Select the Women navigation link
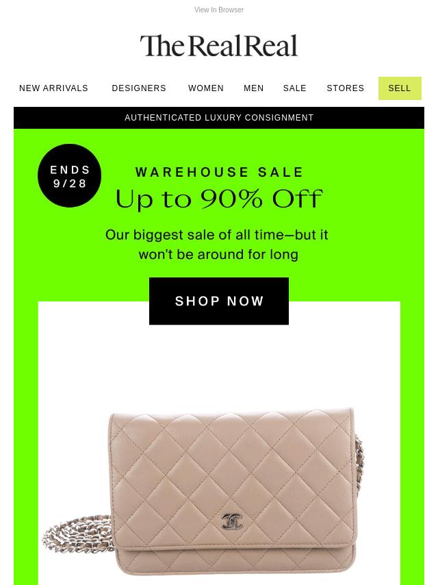438x585 pixels. coord(206,88)
